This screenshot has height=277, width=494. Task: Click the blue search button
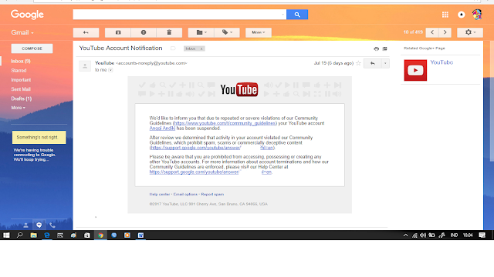tap(297, 15)
